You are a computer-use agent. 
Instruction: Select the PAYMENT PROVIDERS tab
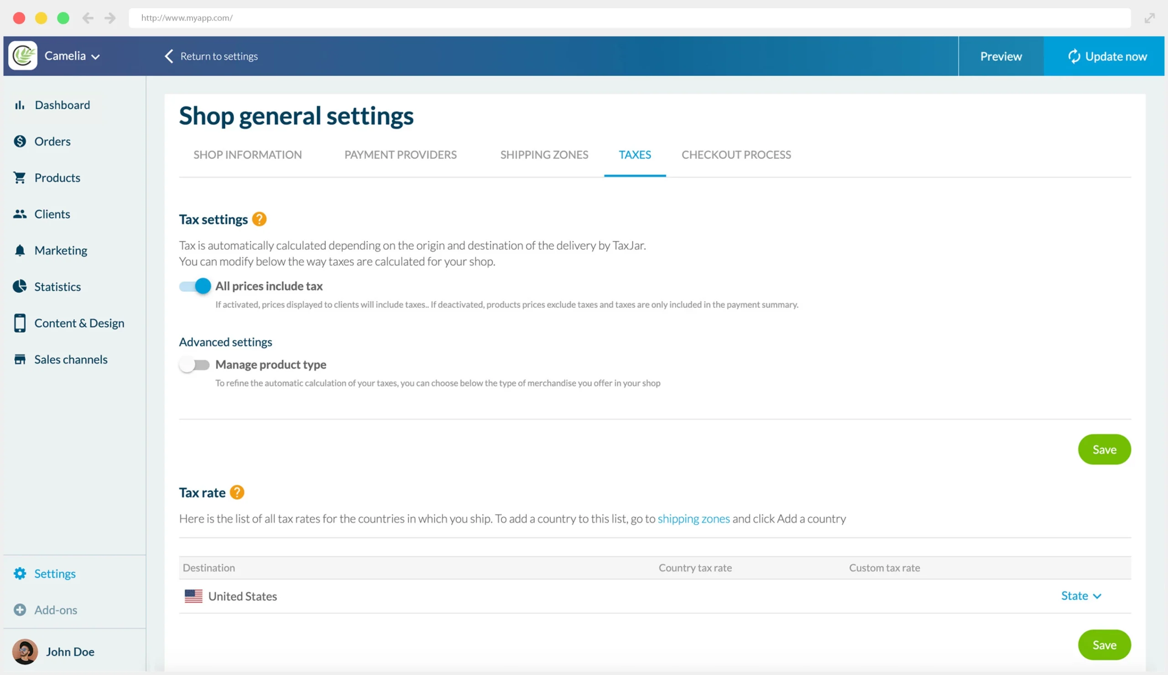400,155
